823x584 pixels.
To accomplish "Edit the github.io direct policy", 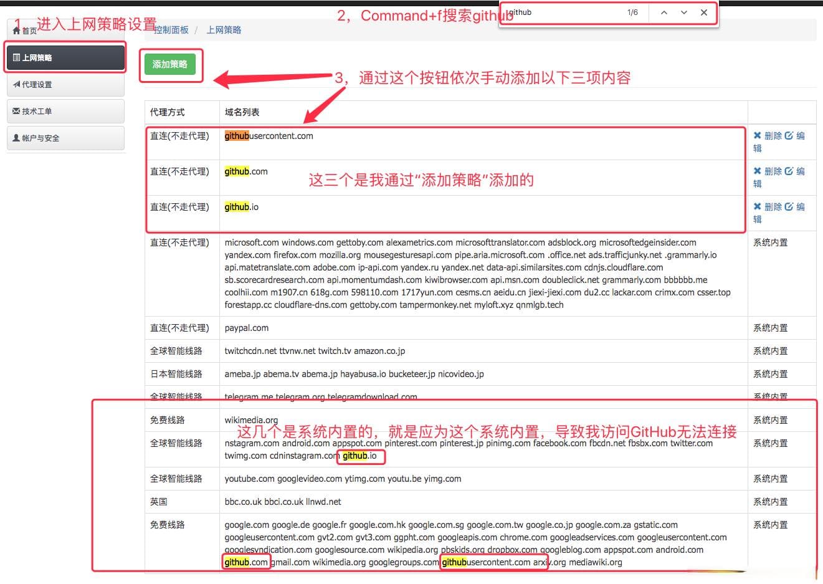I will 794,207.
